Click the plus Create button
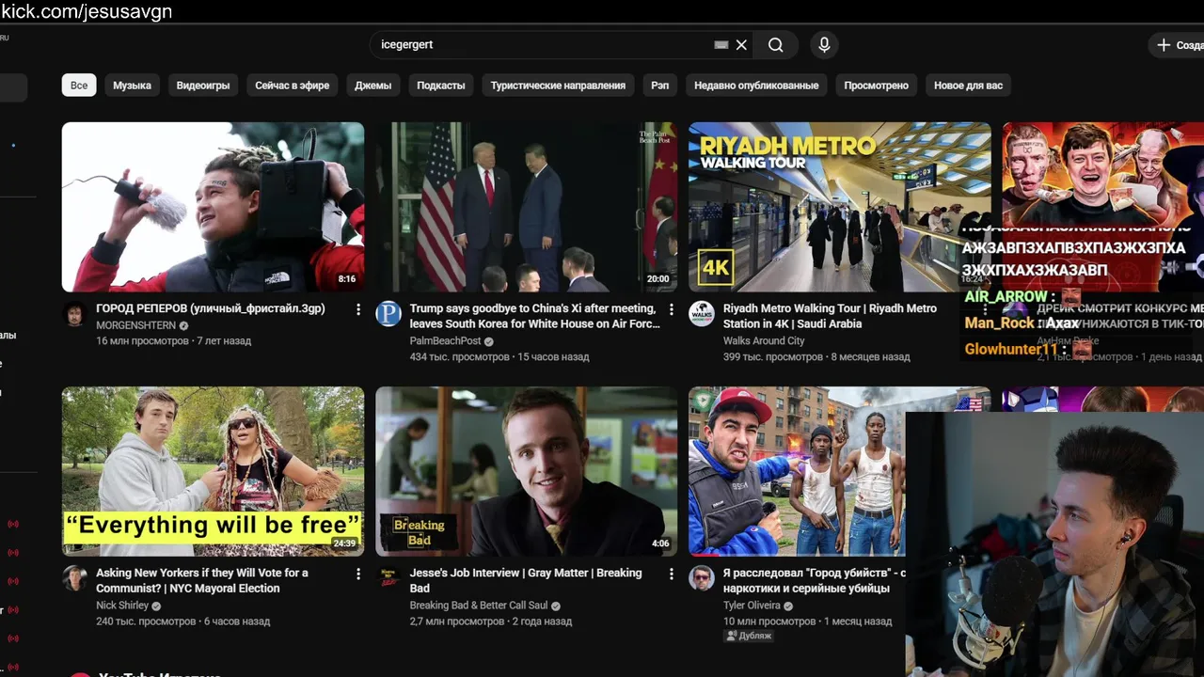 1176,45
